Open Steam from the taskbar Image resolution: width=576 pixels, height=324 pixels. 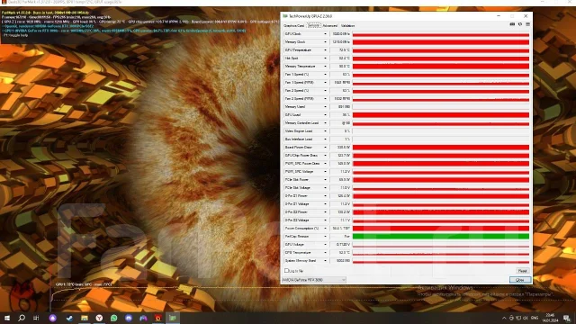69,318
